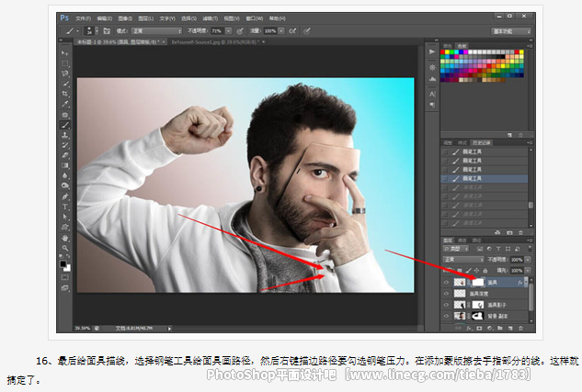Switch to the 历史记录 tab
This screenshot has width=582, height=392.
[x=482, y=142]
